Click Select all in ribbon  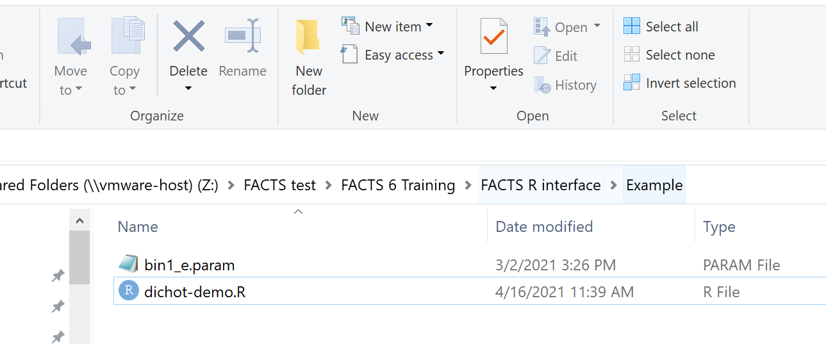pos(661,27)
